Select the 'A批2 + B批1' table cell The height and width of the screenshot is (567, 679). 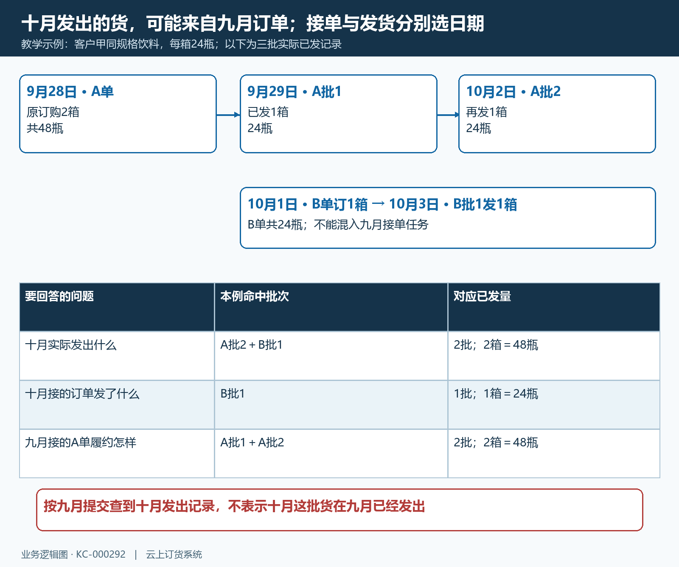(331, 356)
